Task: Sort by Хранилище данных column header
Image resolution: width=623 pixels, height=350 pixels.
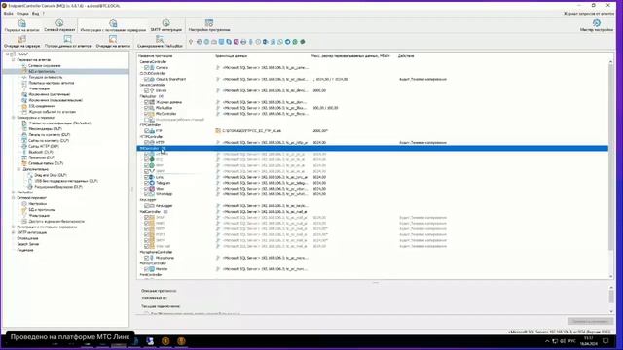Action: (232, 56)
